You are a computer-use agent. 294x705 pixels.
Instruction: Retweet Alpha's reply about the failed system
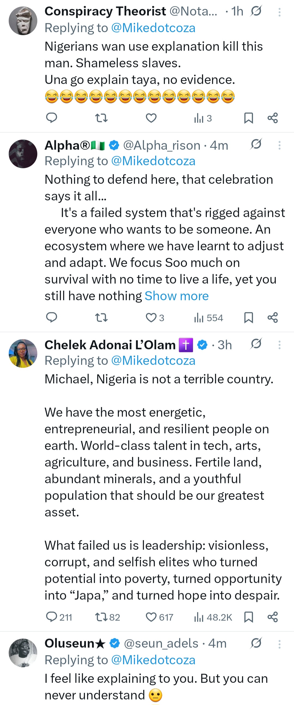point(101,317)
